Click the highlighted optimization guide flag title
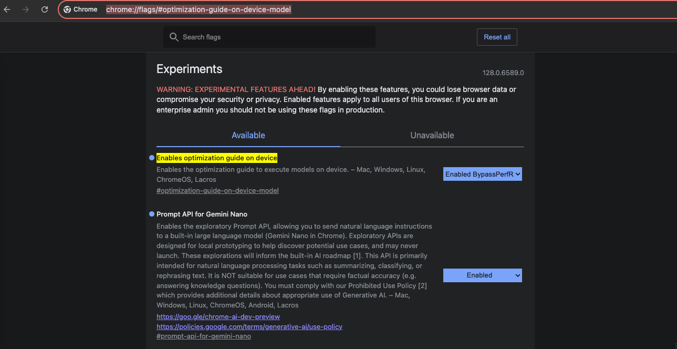 (216, 158)
